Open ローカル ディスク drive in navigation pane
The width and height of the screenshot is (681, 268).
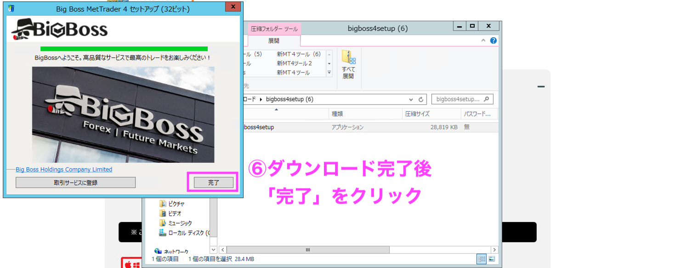pyautogui.click(x=186, y=233)
